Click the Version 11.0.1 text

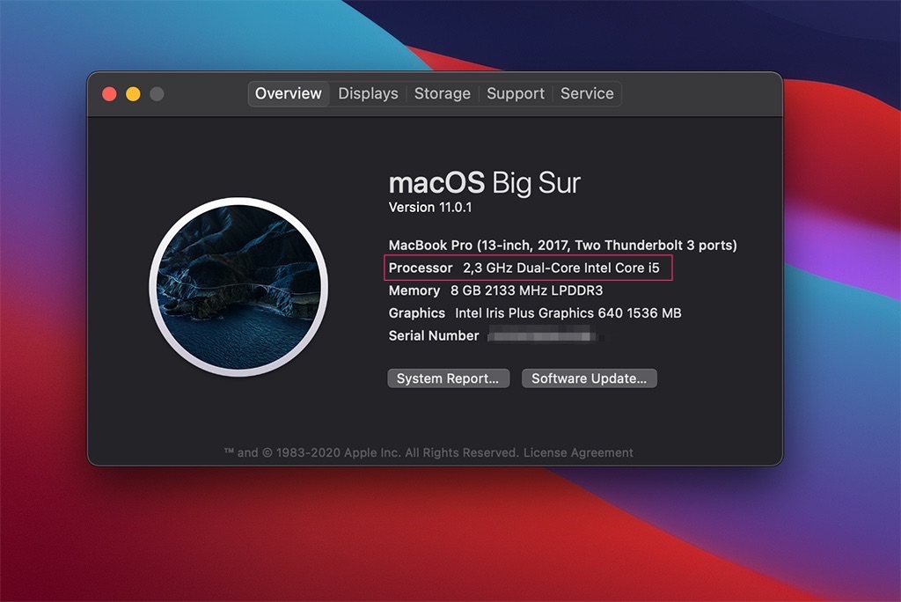coord(429,208)
